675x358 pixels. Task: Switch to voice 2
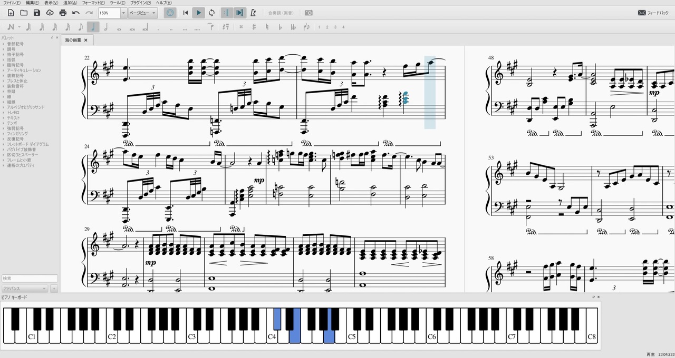click(327, 27)
